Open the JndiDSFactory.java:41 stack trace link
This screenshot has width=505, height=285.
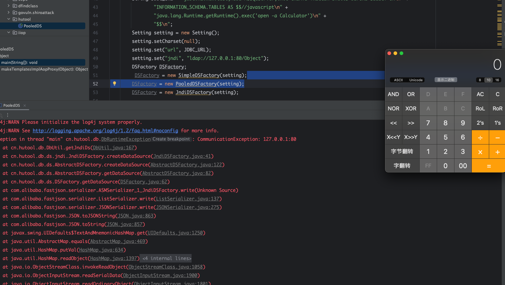(x=182, y=156)
